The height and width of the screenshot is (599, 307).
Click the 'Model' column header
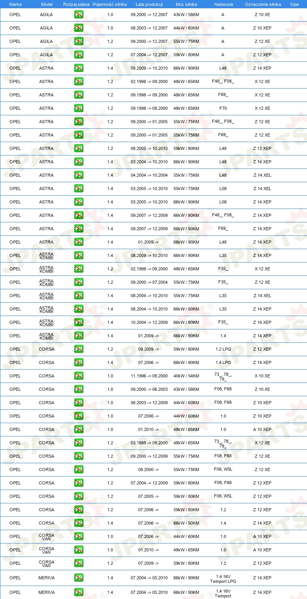tap(47, 4)
